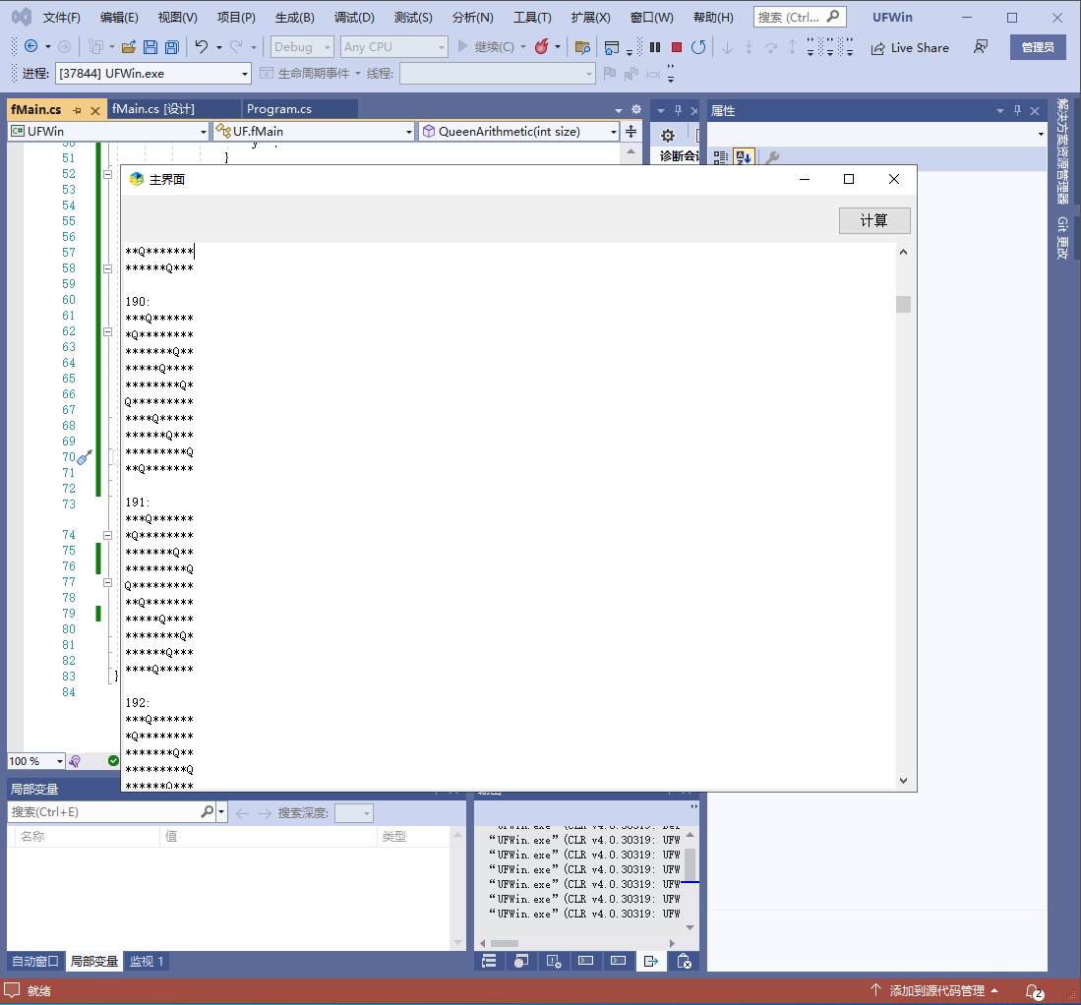This screenshot has height=1005, width=1081.
Task: Start Hot Reload with the flame icon
Action: tap(542, 47)
